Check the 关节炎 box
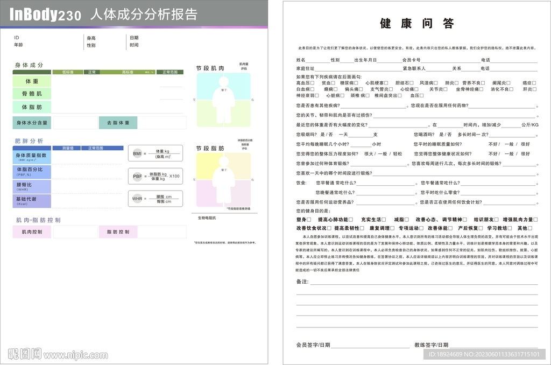 (x=445, y=89)
